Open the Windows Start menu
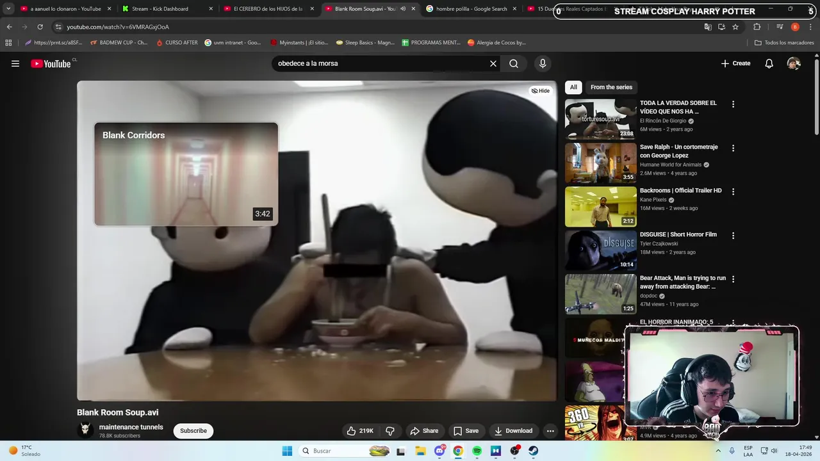The width and height of the screenshot is (820, 461). coord(287,451)
